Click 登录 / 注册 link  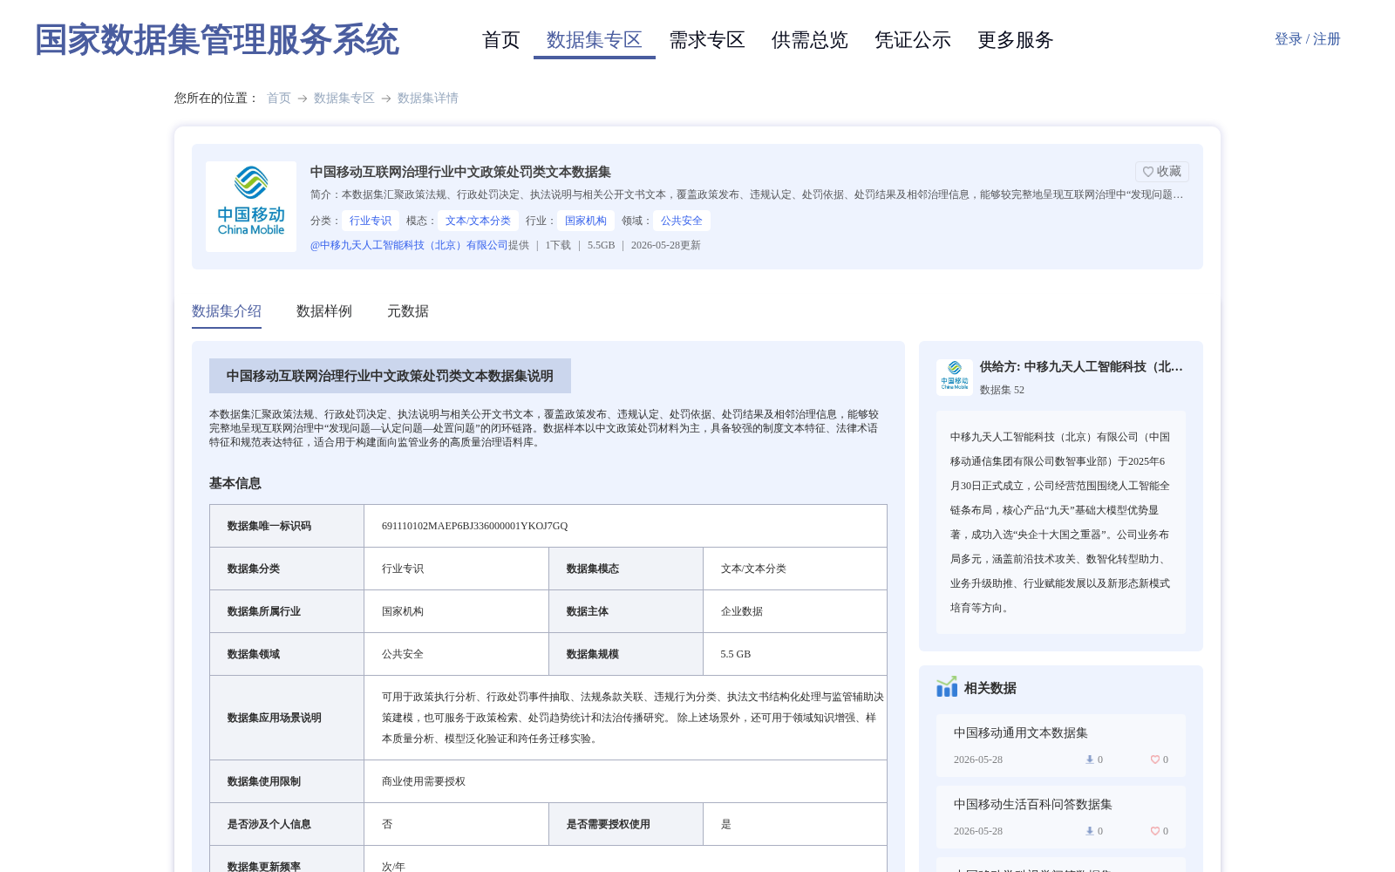[1307, 39]
